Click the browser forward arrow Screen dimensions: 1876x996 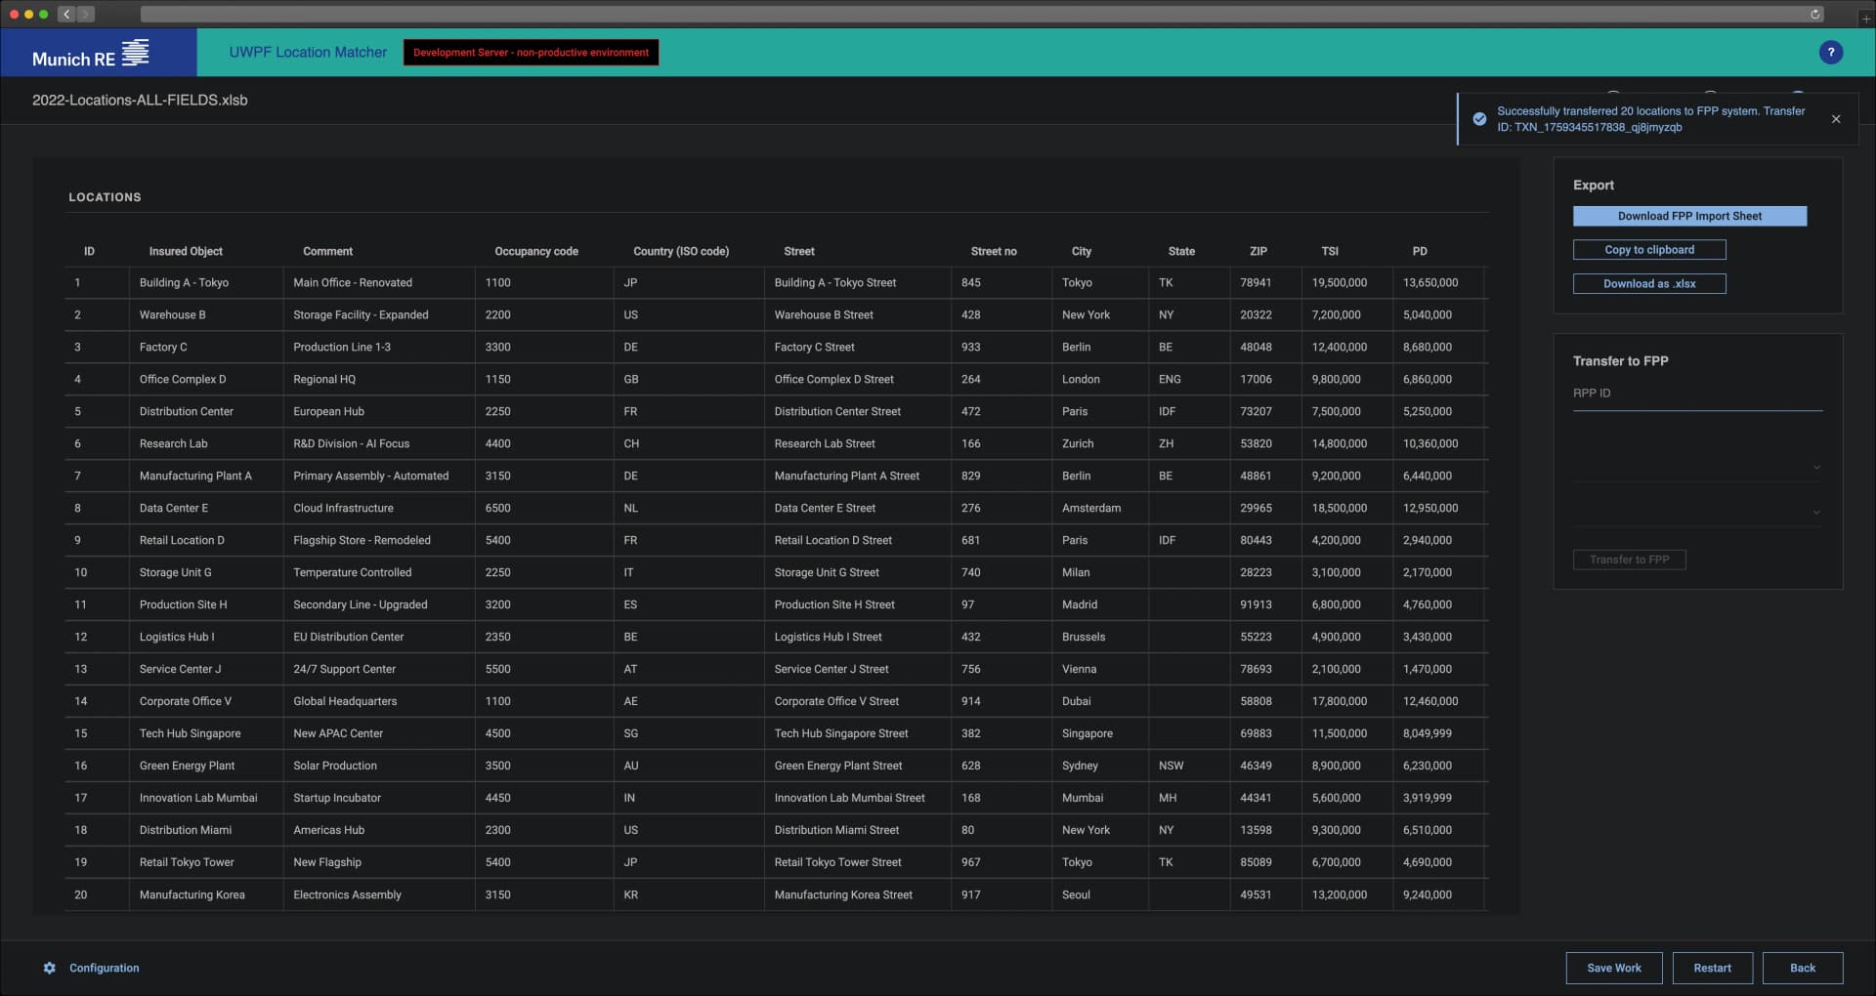point(86,14)
